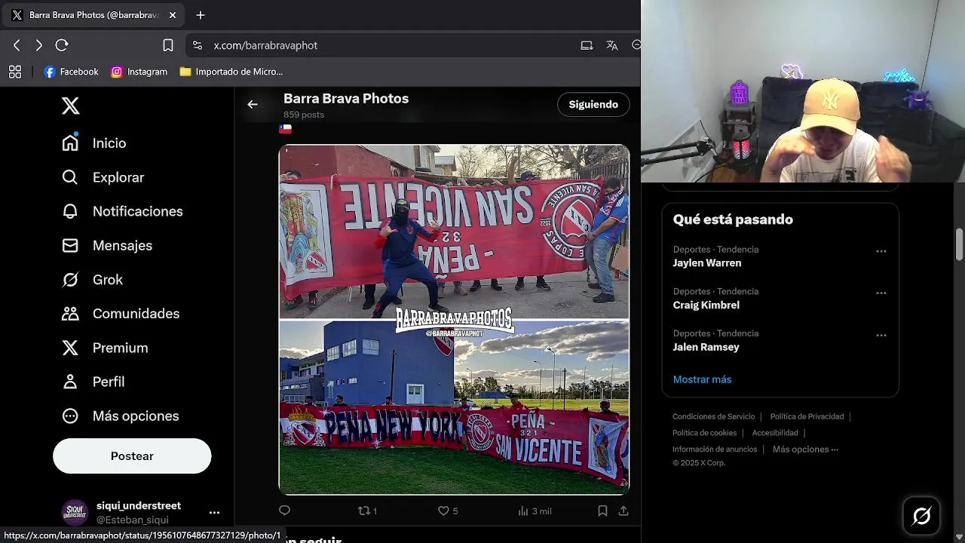Screen dimensions: 965x543
Task: Open Premium in the sidebar
Action: tap(105, 348)
